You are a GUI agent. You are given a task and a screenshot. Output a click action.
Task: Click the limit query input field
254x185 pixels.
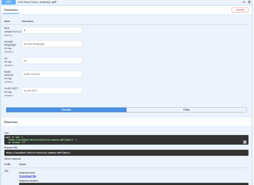52,30
